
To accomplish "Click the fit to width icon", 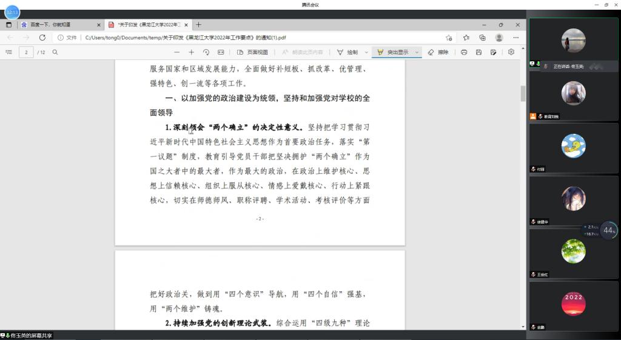I will (221, 52).
